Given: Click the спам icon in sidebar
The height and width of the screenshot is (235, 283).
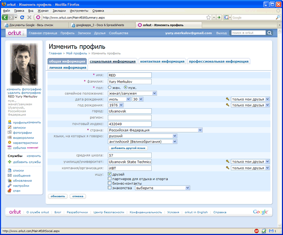Looking at the screenshot, I should coord(9,190).
